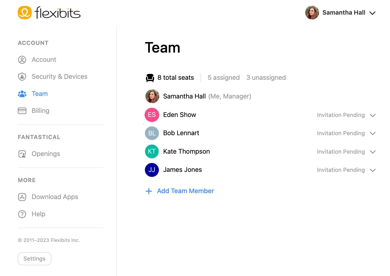The image size is (390, 276).
Task: Click the seats armchair icon
Action: coord(150,78)
